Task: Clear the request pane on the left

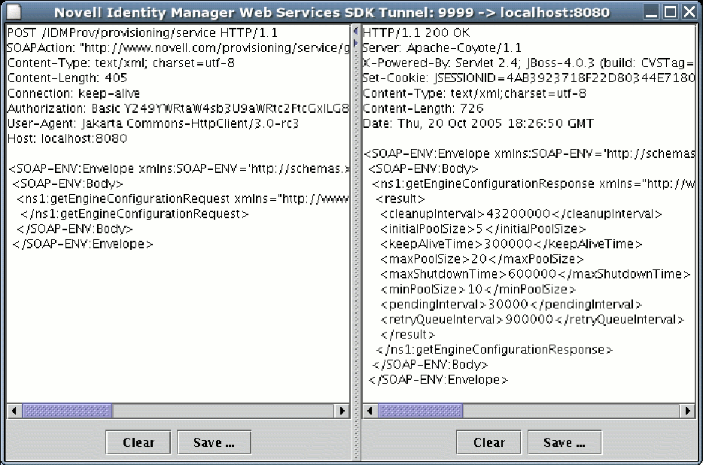Action: 138,442
